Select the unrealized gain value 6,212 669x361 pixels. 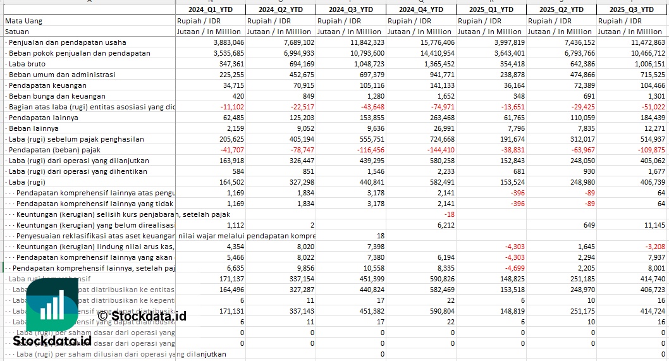(x=446, y=225)
